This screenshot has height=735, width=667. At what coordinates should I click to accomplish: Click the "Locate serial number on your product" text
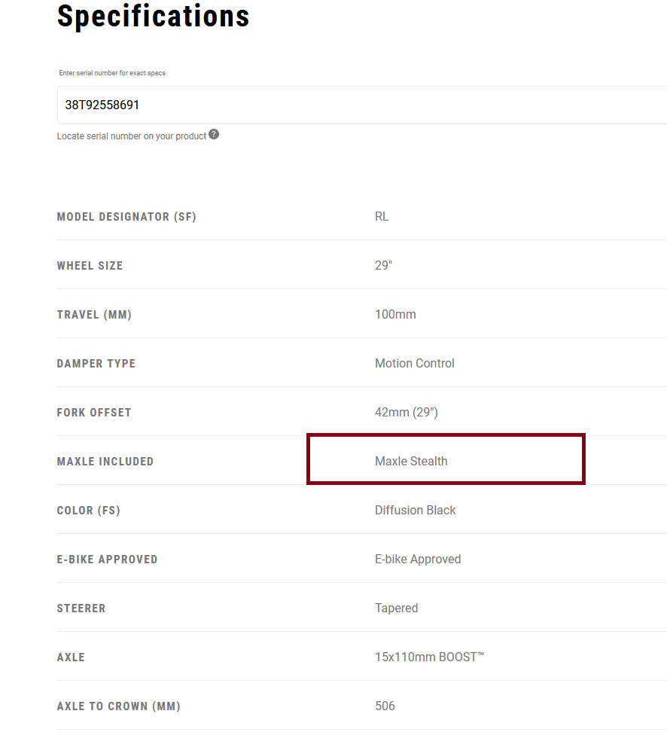click(x=132, y=136)
